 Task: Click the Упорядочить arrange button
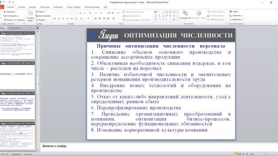[185, 15]
